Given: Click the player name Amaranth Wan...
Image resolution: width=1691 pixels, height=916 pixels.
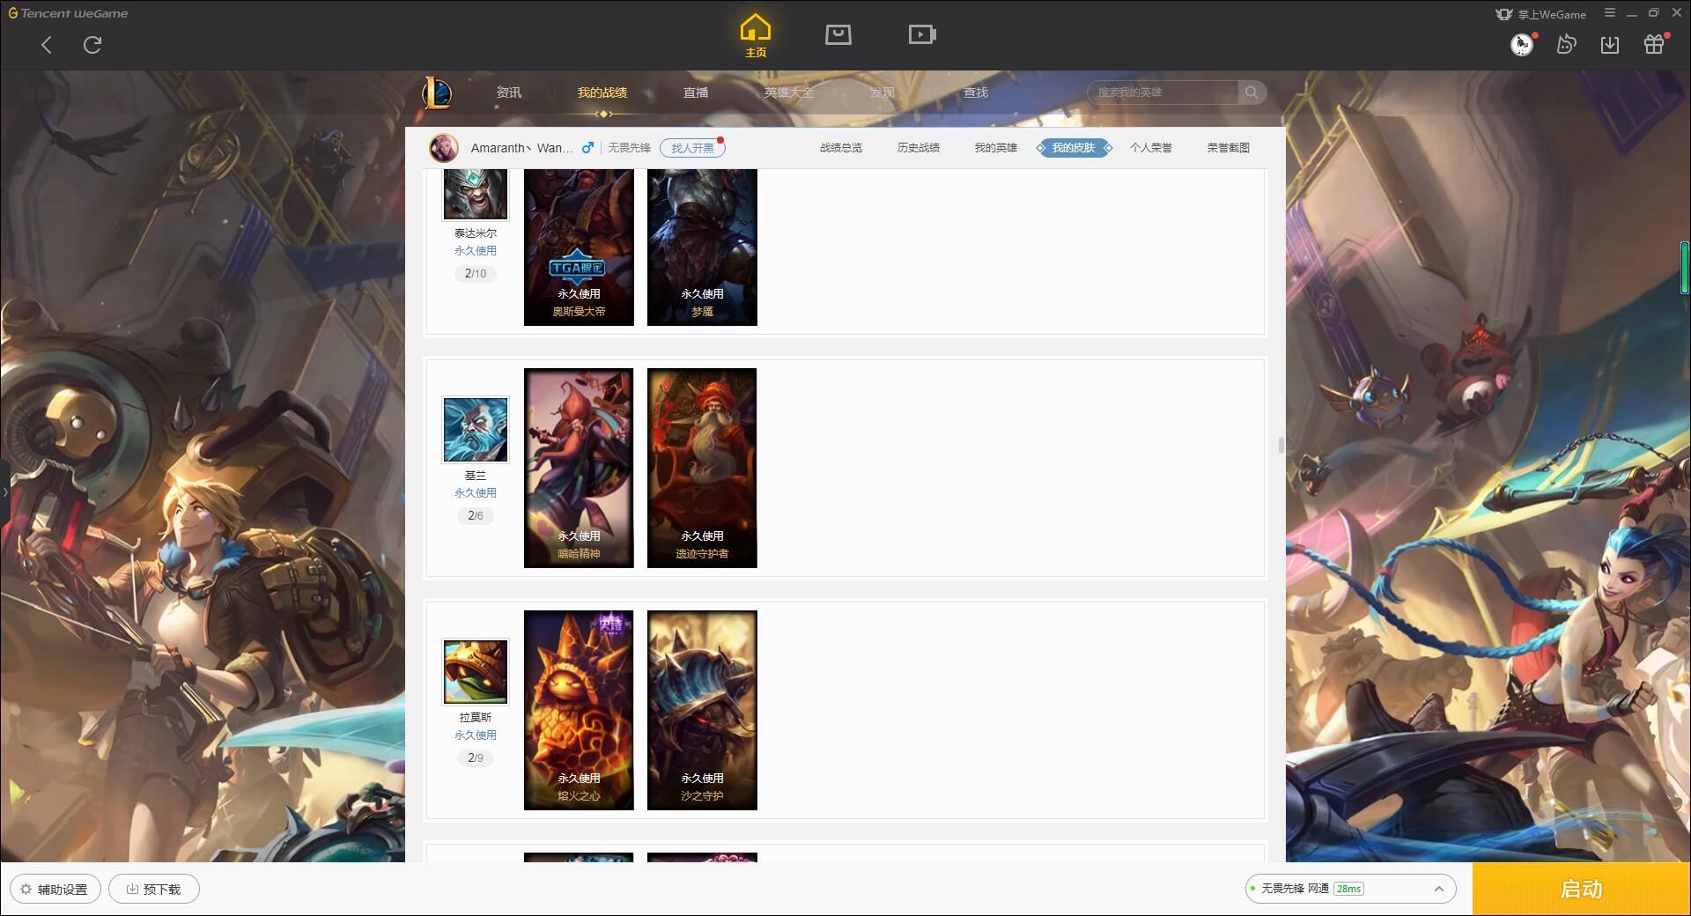Looking at the screenshot, I should [521, 148].
